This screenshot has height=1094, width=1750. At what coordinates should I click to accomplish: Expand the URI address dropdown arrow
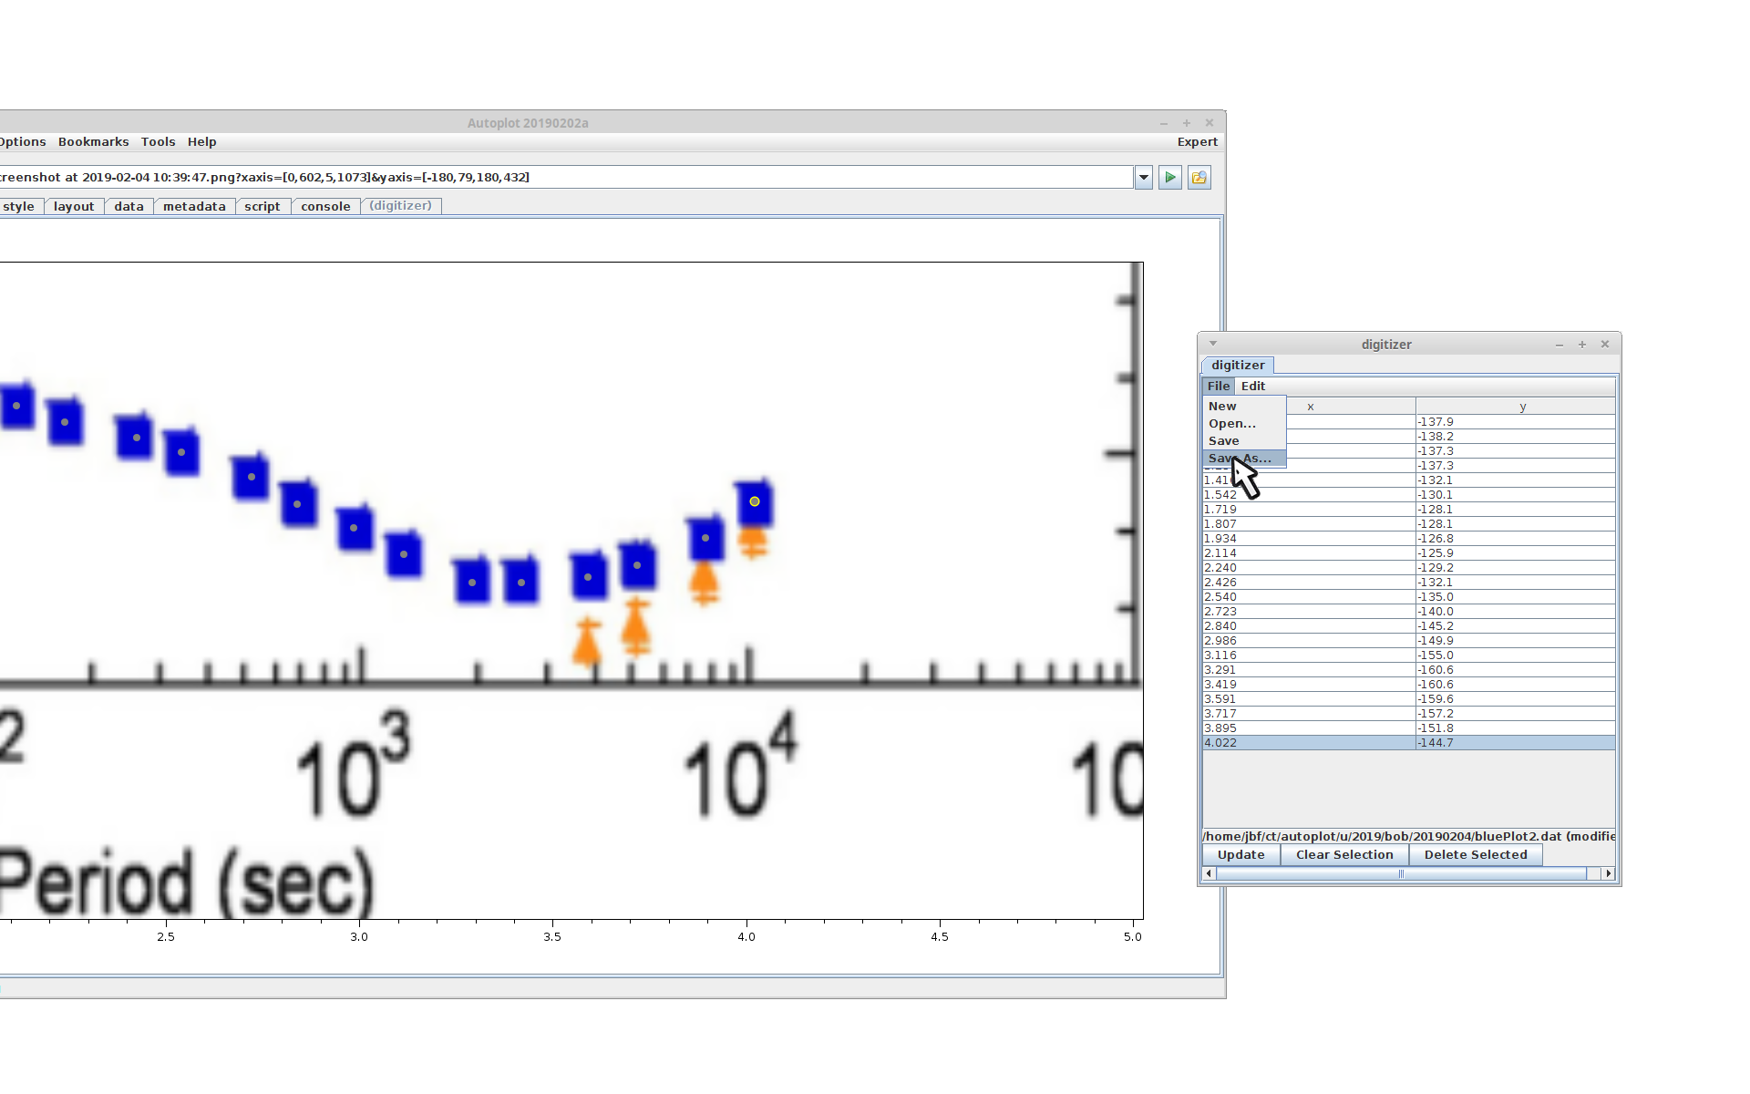point(1144,178)
